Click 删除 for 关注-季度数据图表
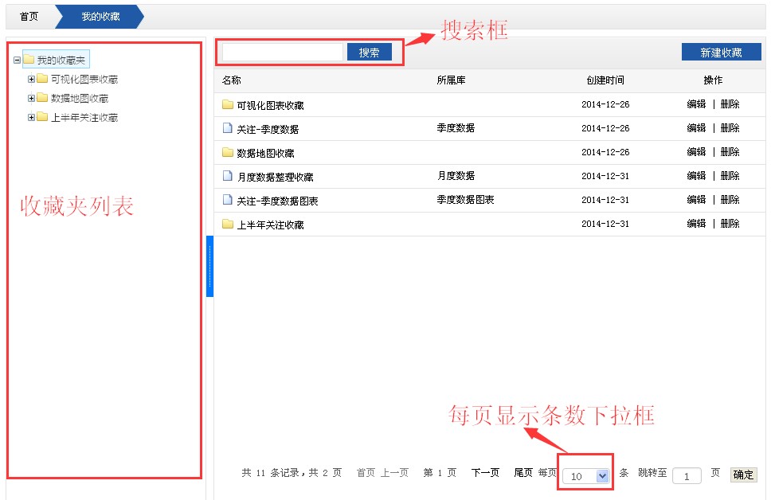The image size is (771, 500). click(x=730, y=199)
